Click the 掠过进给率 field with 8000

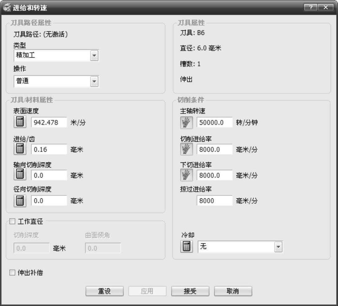[215, 201]
